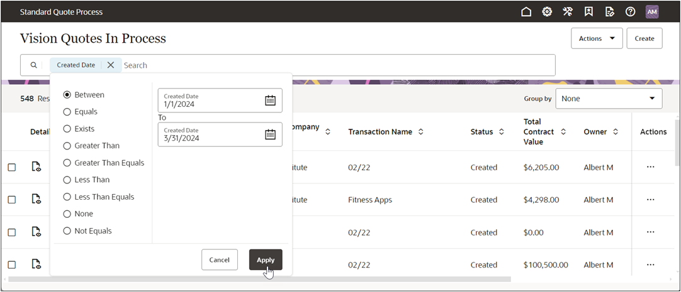This screenshot has width=681, height=292.
Task: Select the Not Equals radio option
Action: point(67,231)
